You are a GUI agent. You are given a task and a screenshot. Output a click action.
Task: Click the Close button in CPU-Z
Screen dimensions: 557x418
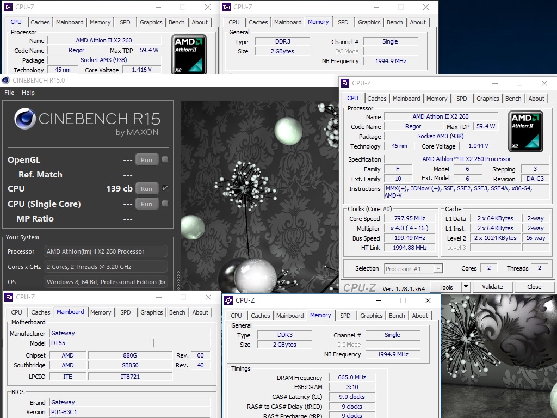pos(534,287)
